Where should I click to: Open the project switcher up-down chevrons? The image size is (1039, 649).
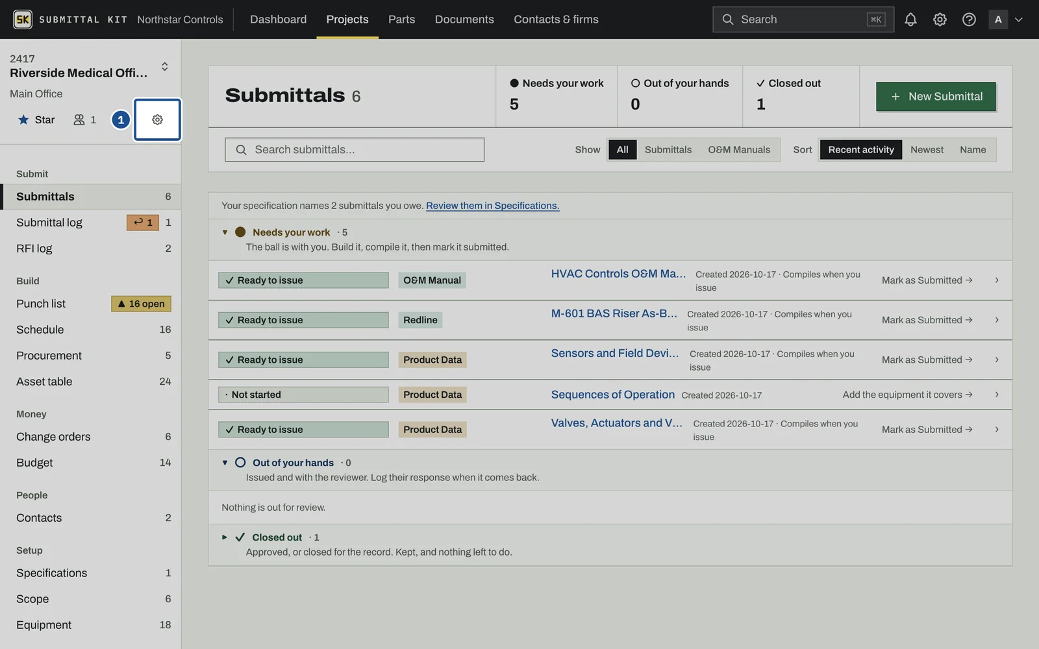pos(165,66)
